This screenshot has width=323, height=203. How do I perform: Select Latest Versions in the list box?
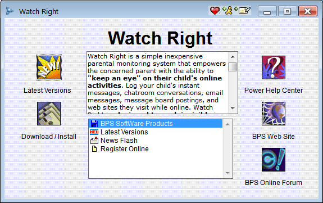click(156, 132)
